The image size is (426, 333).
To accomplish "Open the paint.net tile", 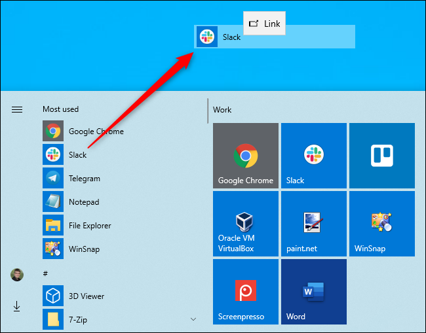I will (x=313, y=224).
